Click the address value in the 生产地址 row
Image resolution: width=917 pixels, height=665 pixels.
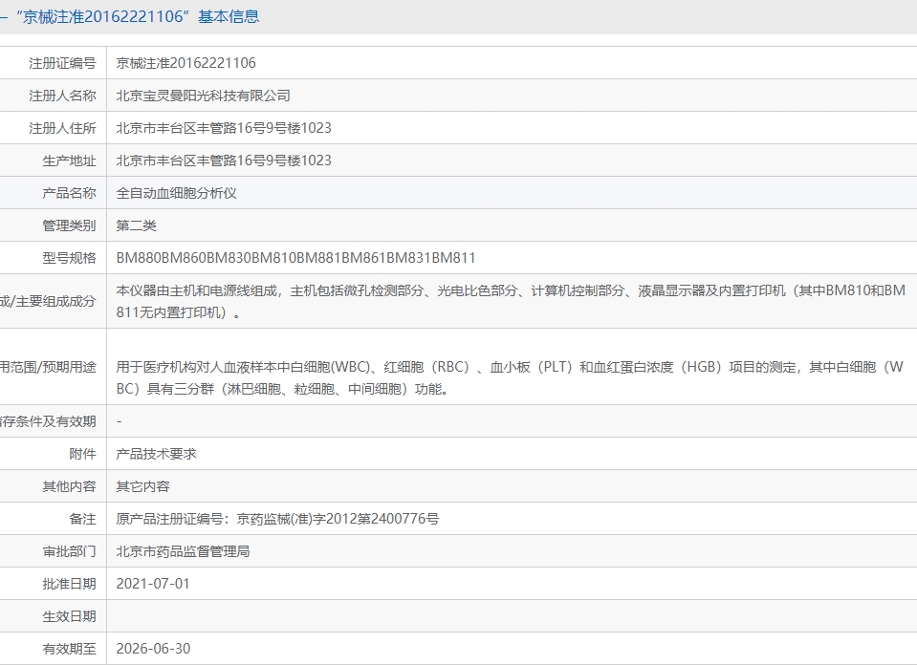[224, 161]
